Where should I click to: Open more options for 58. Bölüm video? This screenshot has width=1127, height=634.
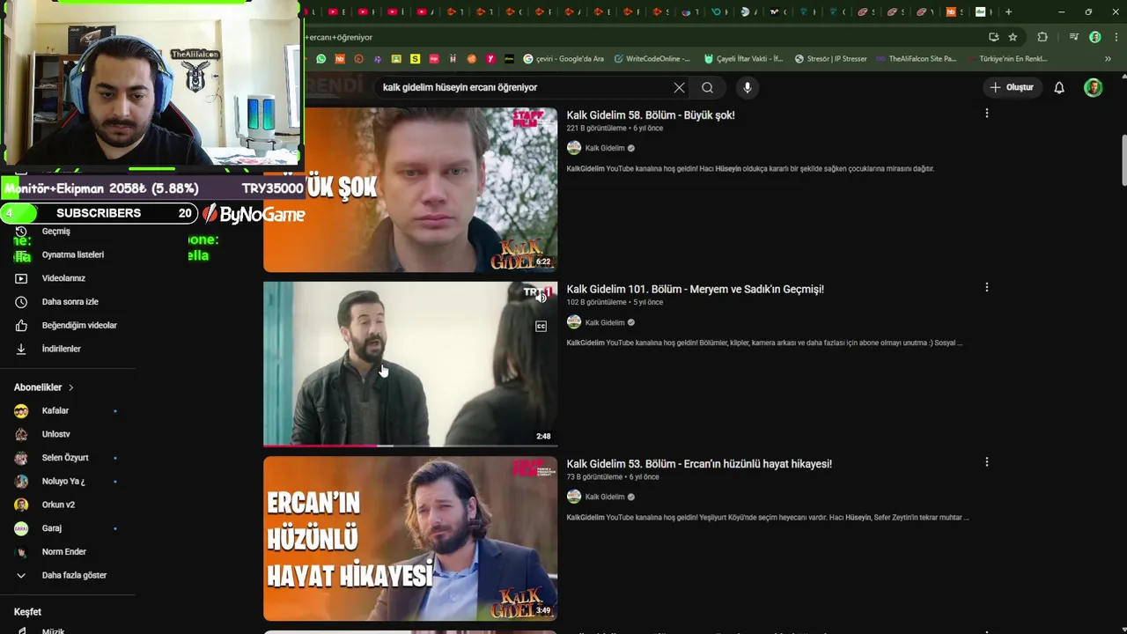(986, 114)
